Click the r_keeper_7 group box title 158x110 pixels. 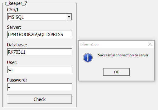click(16, 3)
